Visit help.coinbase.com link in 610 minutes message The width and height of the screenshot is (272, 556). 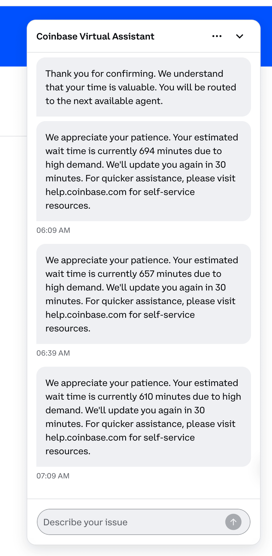[86, 437]
